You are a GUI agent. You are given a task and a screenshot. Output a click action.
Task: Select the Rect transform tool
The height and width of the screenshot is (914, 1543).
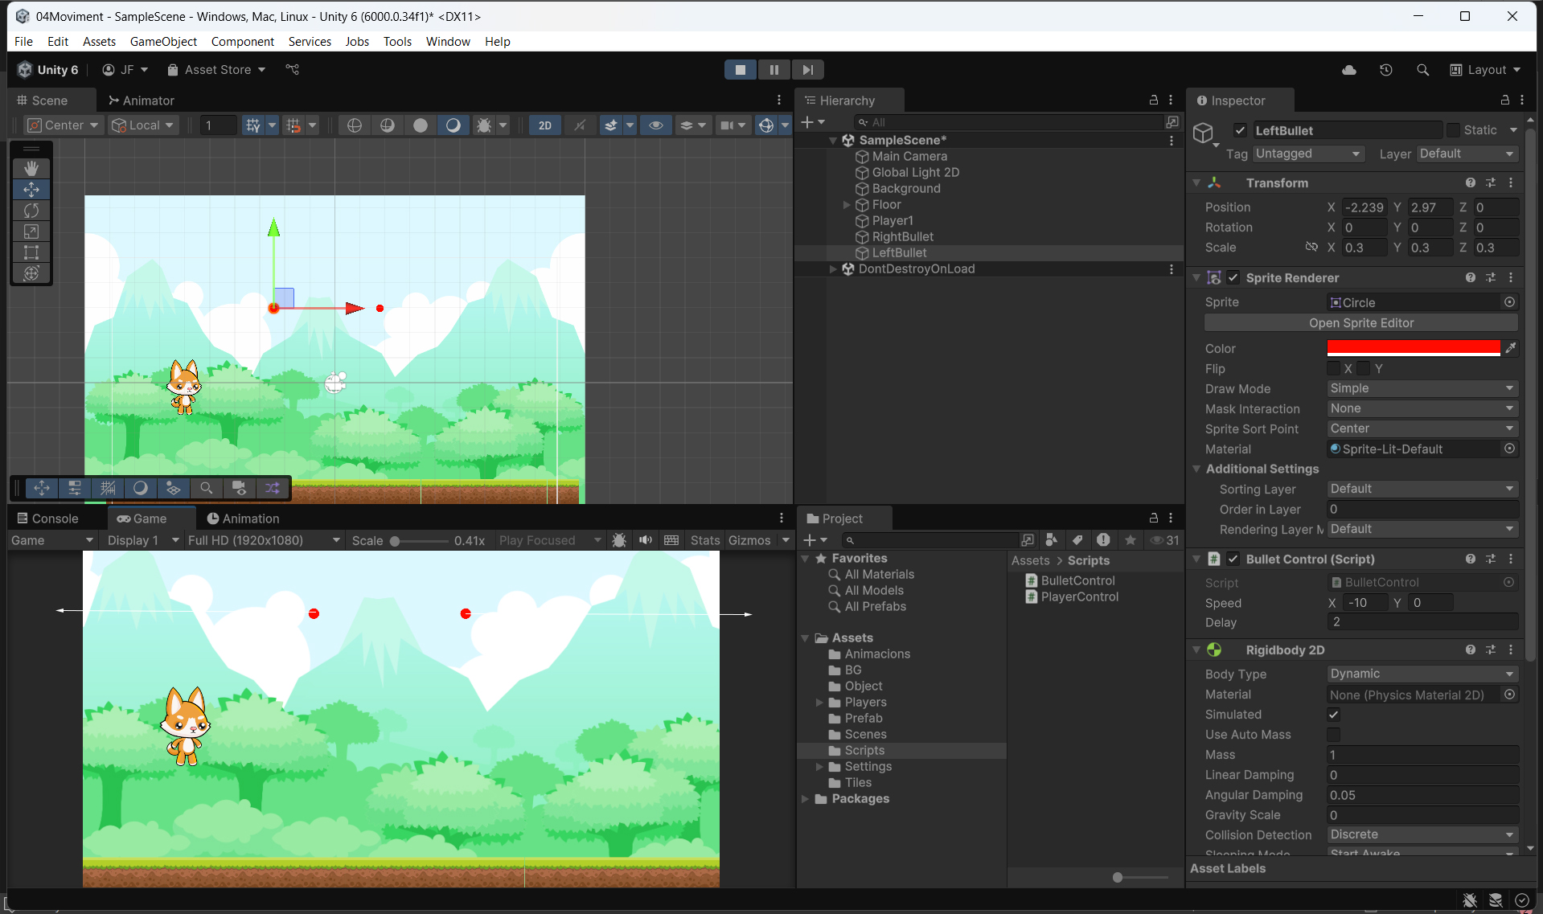click(x=31, y=252)
